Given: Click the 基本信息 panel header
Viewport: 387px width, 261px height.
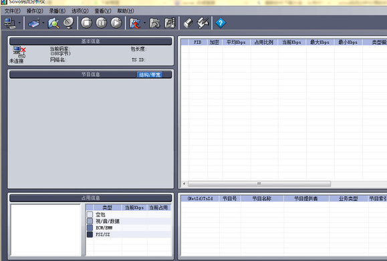Looking at the screenshot, I should (x=91, y=41).
